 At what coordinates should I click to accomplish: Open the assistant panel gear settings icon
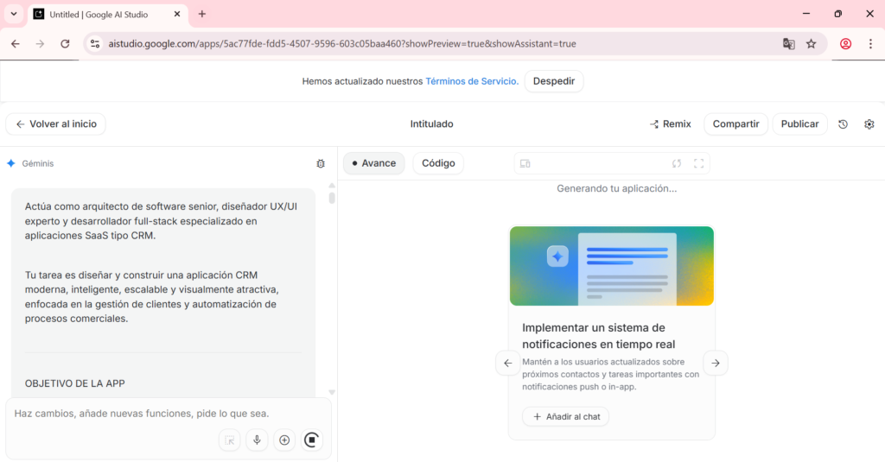click(x=321, y=163)
